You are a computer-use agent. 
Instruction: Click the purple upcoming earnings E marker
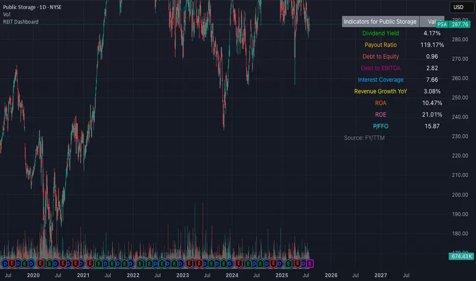[310, 264]
